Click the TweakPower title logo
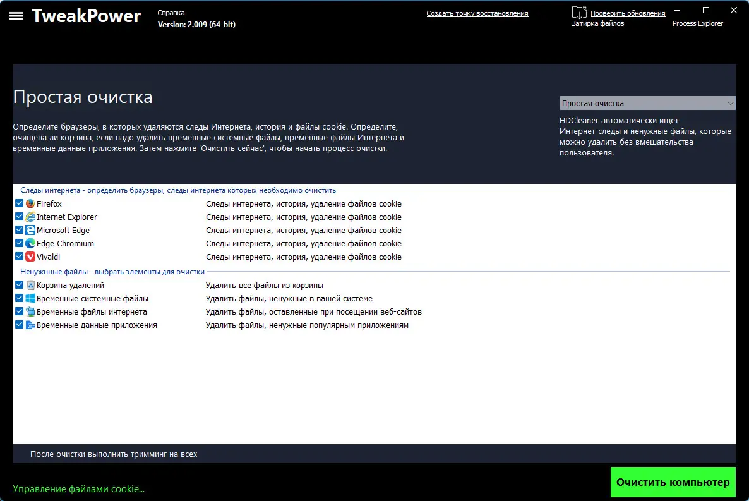 coord(87,16)
